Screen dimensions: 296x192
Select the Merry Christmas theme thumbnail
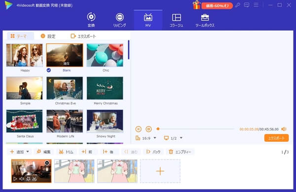pyautogui.click(x=105, y=88)
